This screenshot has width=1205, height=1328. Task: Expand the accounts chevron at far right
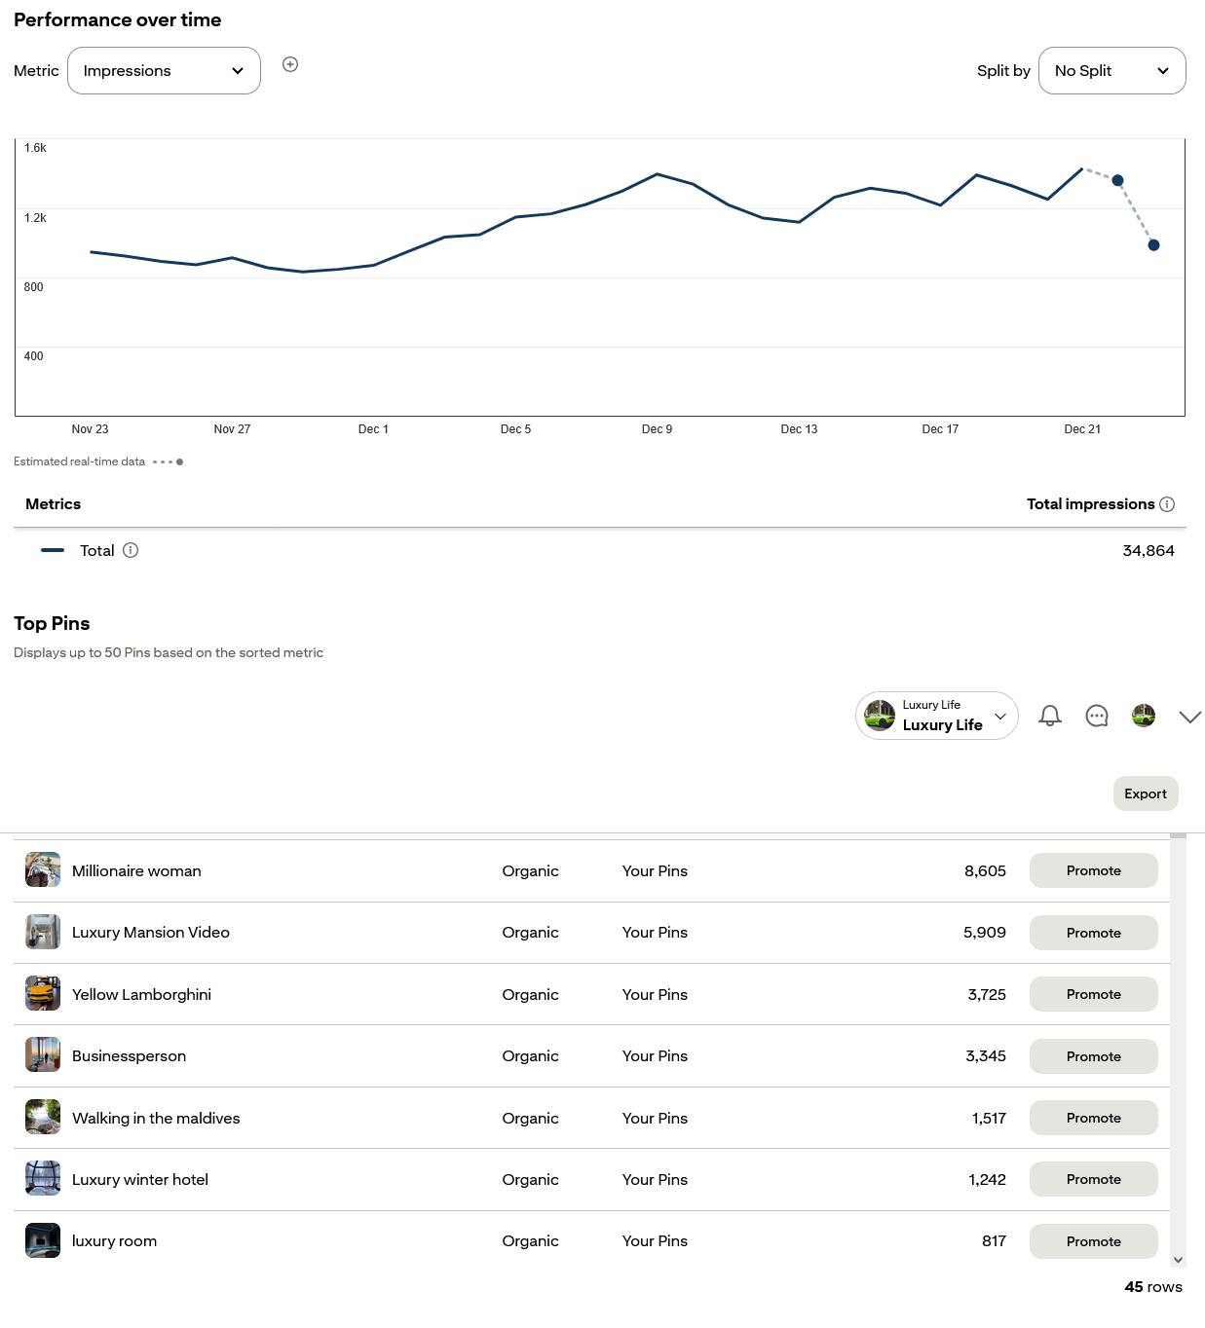coord(1189,717)
